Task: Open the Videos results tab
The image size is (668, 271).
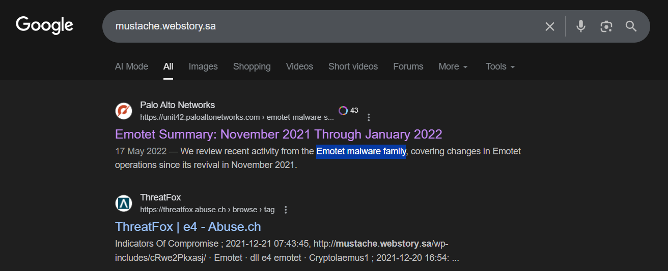Action: 299,66
